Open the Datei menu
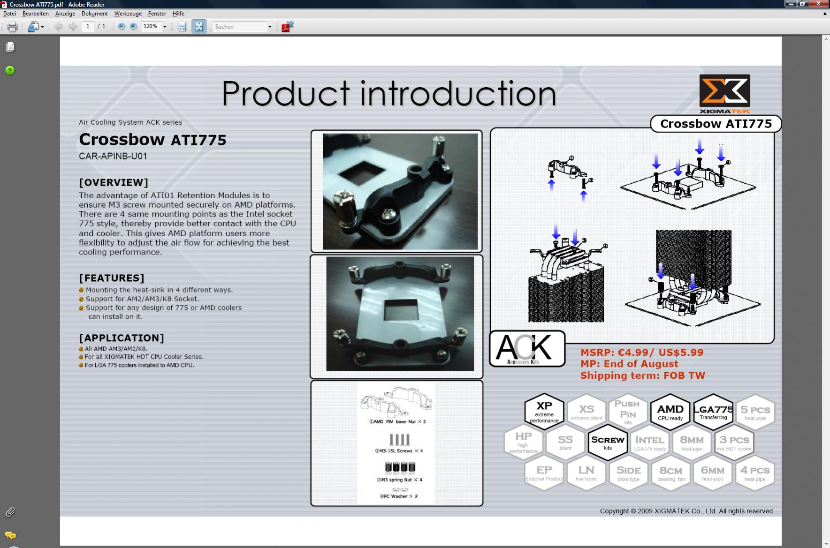 pos(9,14)
